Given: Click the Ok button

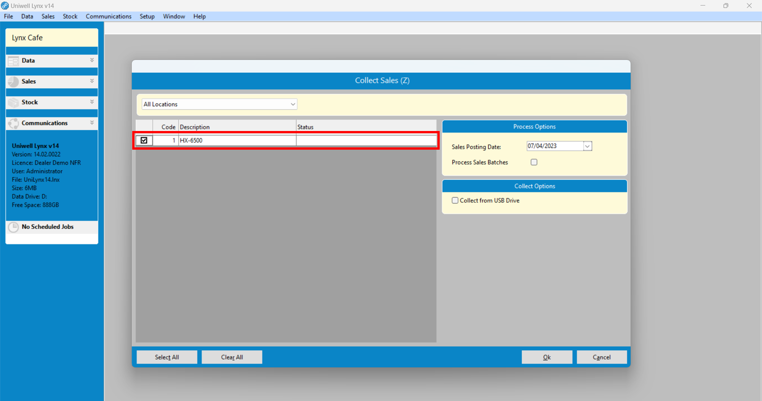Looking at the screenshot, I should 547,357.
